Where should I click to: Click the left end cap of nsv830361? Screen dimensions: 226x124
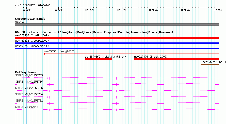44,54
